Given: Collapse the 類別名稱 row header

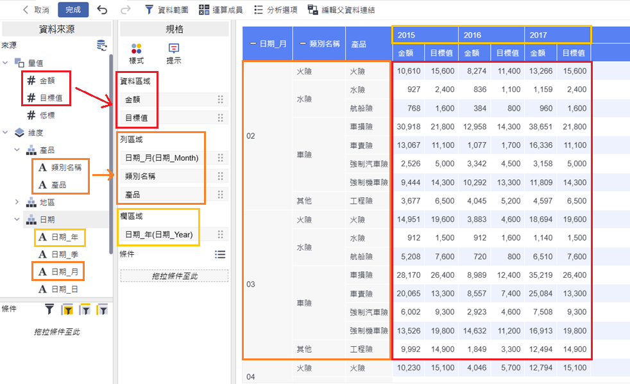Looking at the screenshot, I should 303,44.
